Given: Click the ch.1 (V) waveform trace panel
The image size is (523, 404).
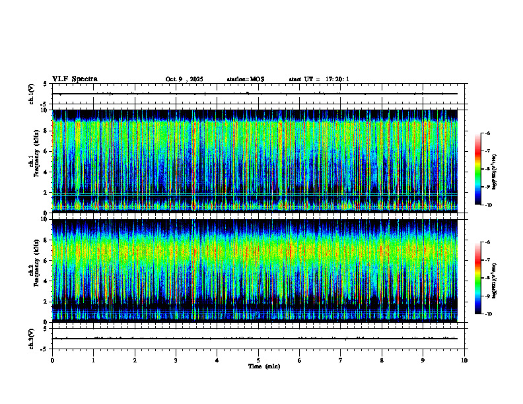Looking at the screenshot, I should pos(258,94).
